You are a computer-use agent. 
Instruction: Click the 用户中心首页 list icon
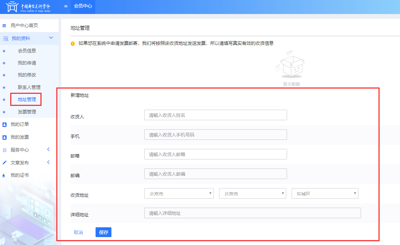5,26
